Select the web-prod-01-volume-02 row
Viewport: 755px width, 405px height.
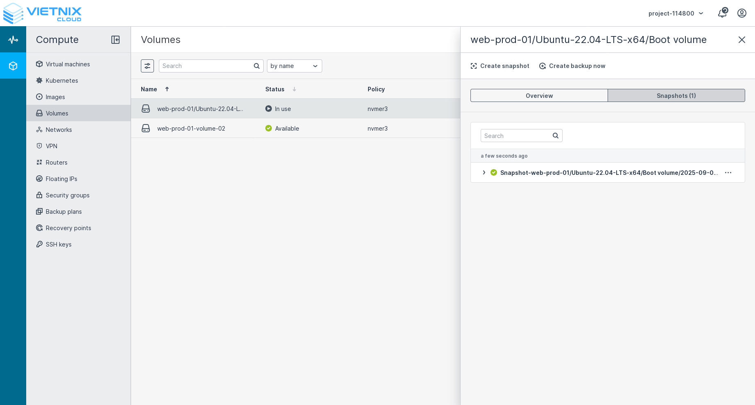pyautogui.click(x=191, y=129)
